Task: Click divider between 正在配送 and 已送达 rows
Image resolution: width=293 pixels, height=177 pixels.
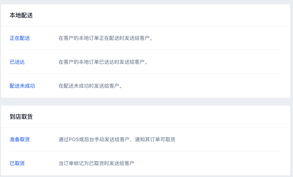Action: (146, 50)
